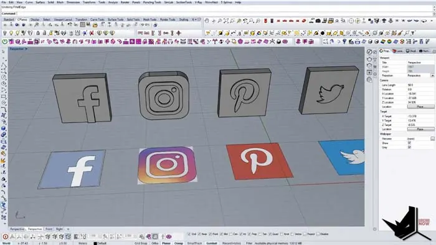Switch to the Solid Tools toolbar tab
436x245 pixels.
(x=133, y=19)
